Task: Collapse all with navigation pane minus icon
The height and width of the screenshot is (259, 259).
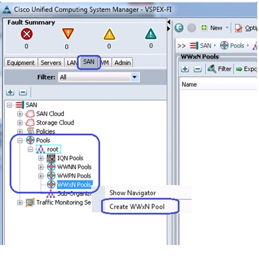Action: pos(23,92)
